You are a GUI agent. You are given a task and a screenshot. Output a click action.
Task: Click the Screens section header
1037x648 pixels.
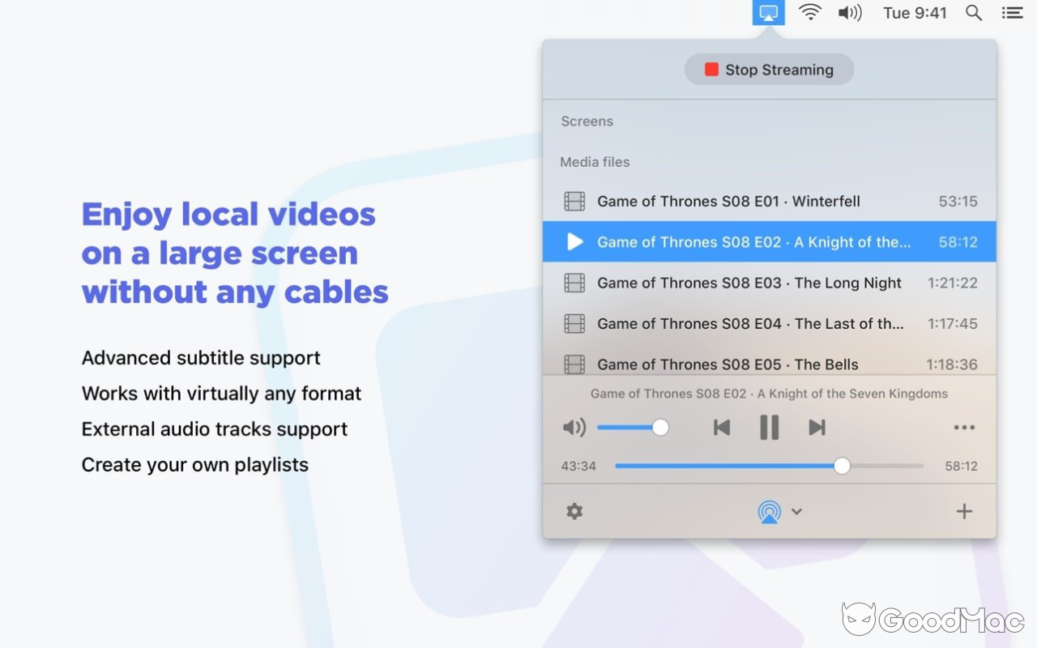587,121
